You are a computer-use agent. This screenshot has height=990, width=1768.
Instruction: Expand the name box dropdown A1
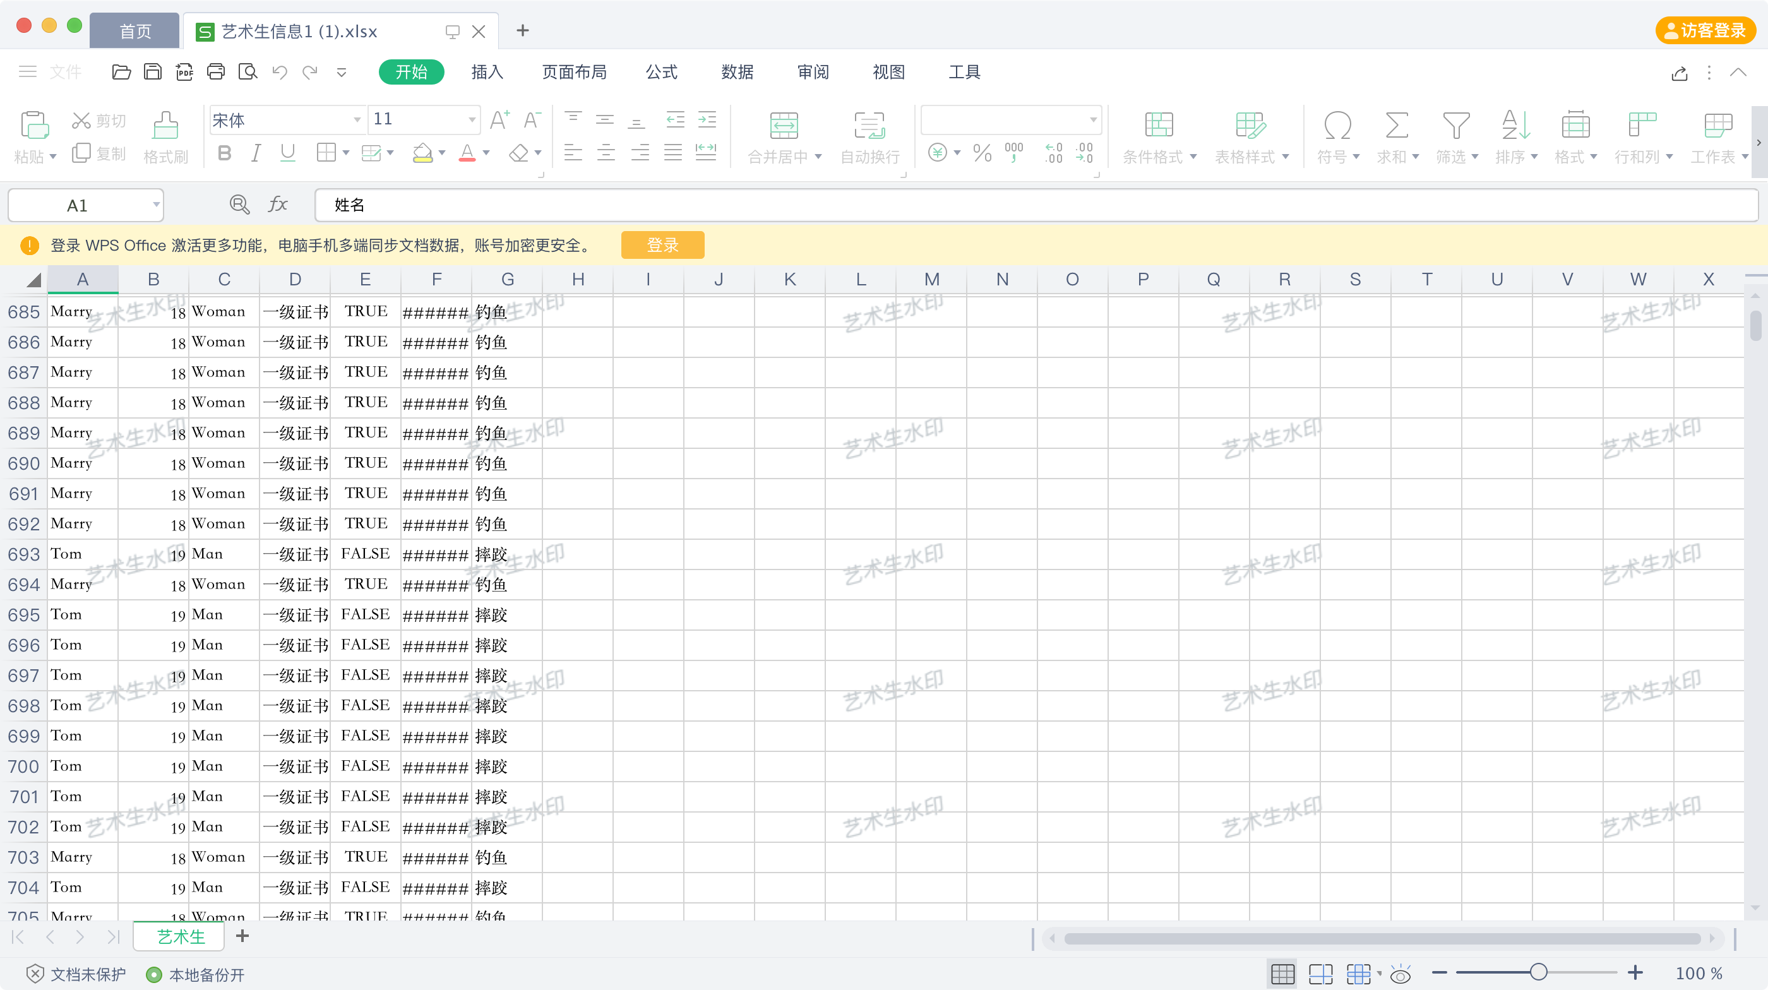click(156, 205)
